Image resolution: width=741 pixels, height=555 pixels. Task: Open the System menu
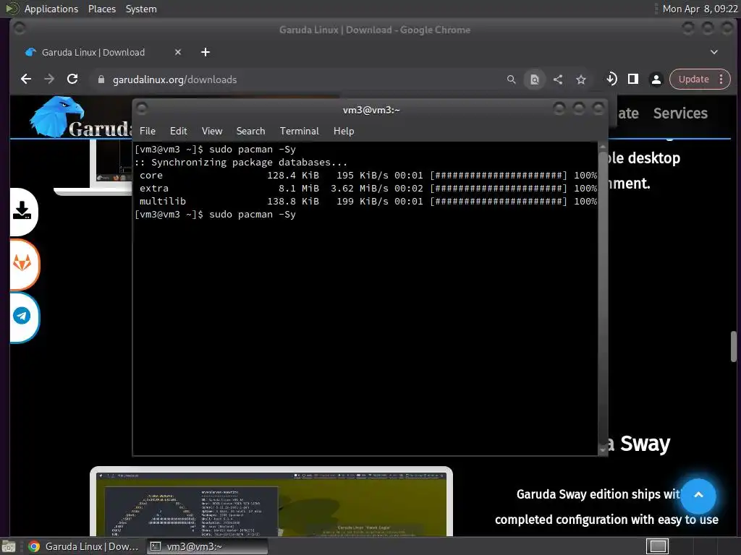(x=141, y=9)
